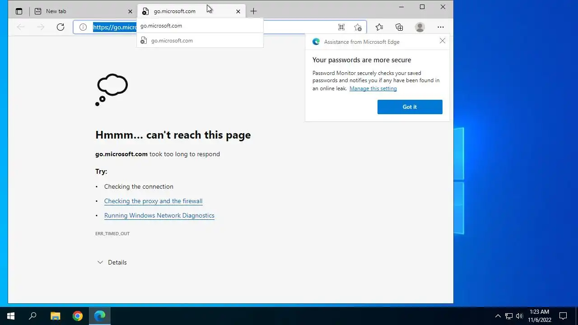Open the user profile menu

(x=420, y=27)
